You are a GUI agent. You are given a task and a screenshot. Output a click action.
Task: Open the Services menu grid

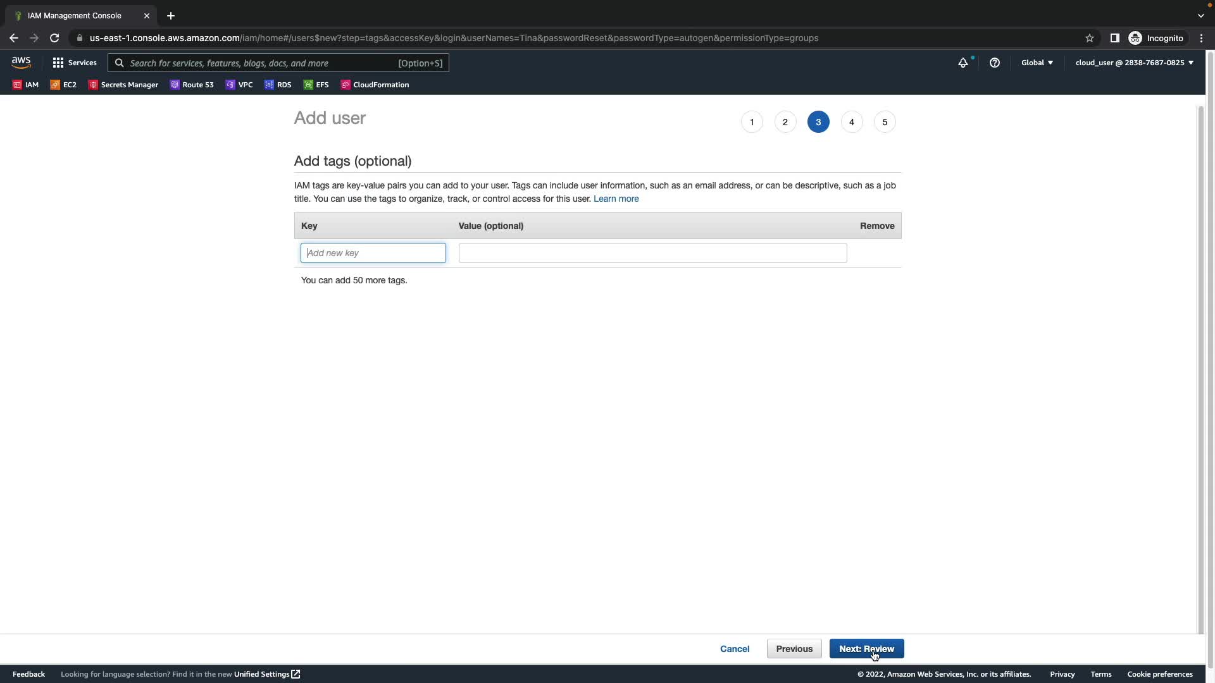tap(75, 63)
